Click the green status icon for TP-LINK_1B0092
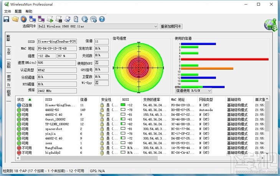 coord(19,124)
